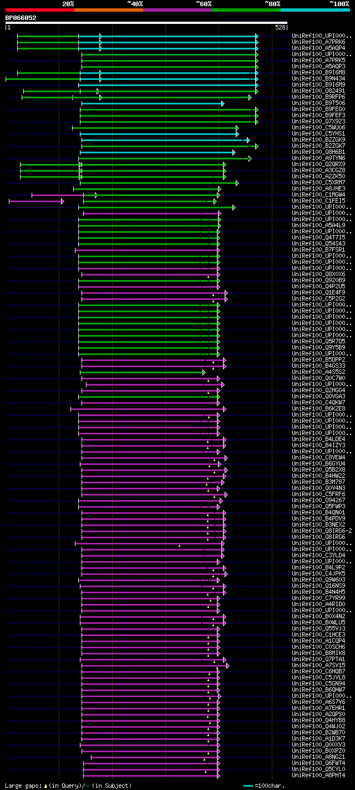
Task: Select the UniRef100_A8PHT4 label
Action: coord(318,775)
